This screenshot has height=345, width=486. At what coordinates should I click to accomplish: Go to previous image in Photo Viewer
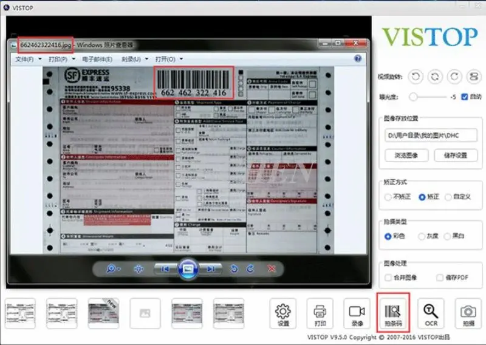(x=165, y=268)
